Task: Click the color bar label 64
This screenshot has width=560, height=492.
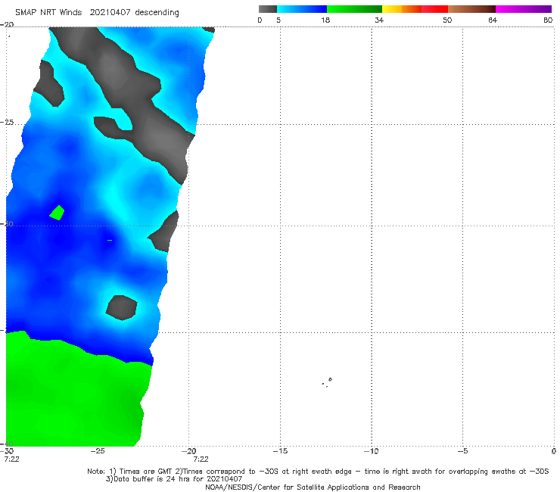Action: pyautogui.click(x=493, y=20)
